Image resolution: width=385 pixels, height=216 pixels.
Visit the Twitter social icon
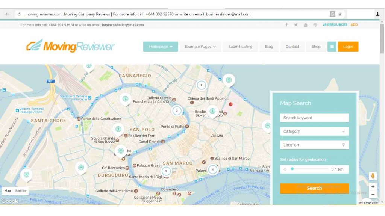(296, 25)
